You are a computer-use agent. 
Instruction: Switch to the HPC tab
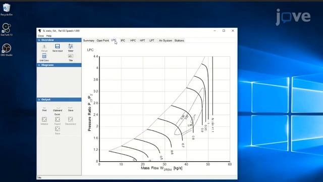133,40
